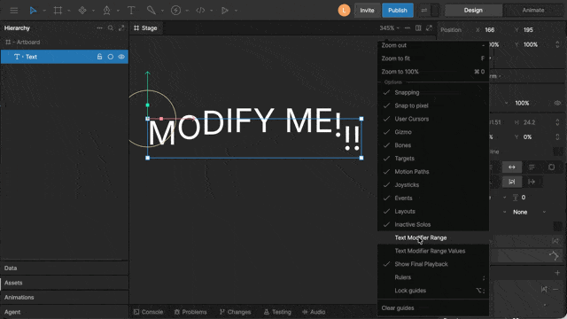The image size is (567, 319).
Task: Click the Invite button
Action: (367, 10)
